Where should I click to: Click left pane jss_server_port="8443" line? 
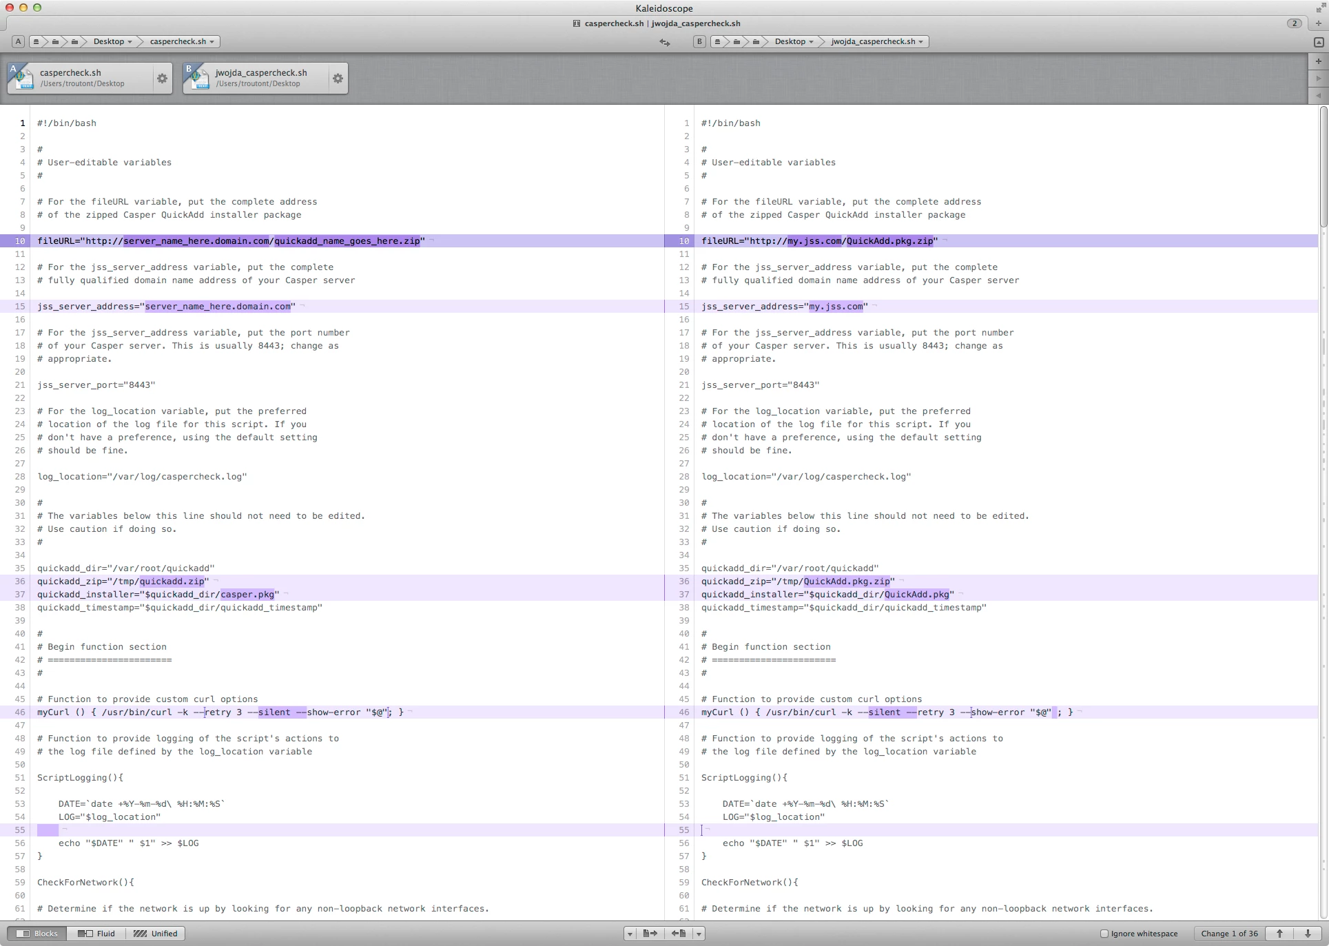pos(96,385)
